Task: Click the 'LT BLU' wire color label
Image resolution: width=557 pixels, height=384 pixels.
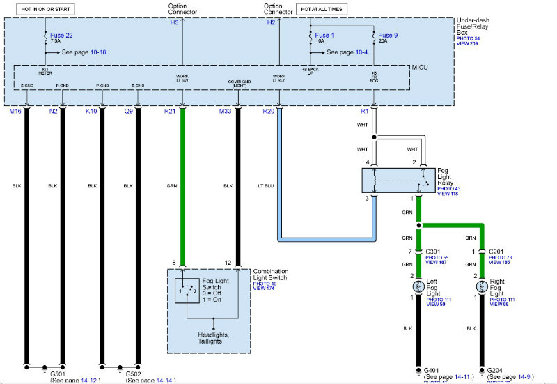Action: [x=266, y=186]
